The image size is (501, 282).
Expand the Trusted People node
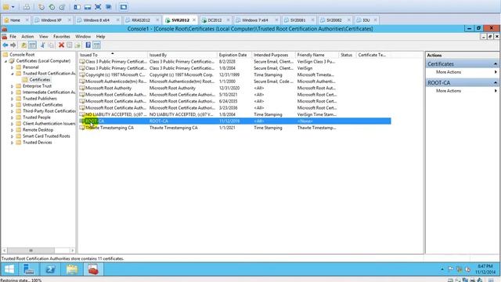(x=13, y=117)
